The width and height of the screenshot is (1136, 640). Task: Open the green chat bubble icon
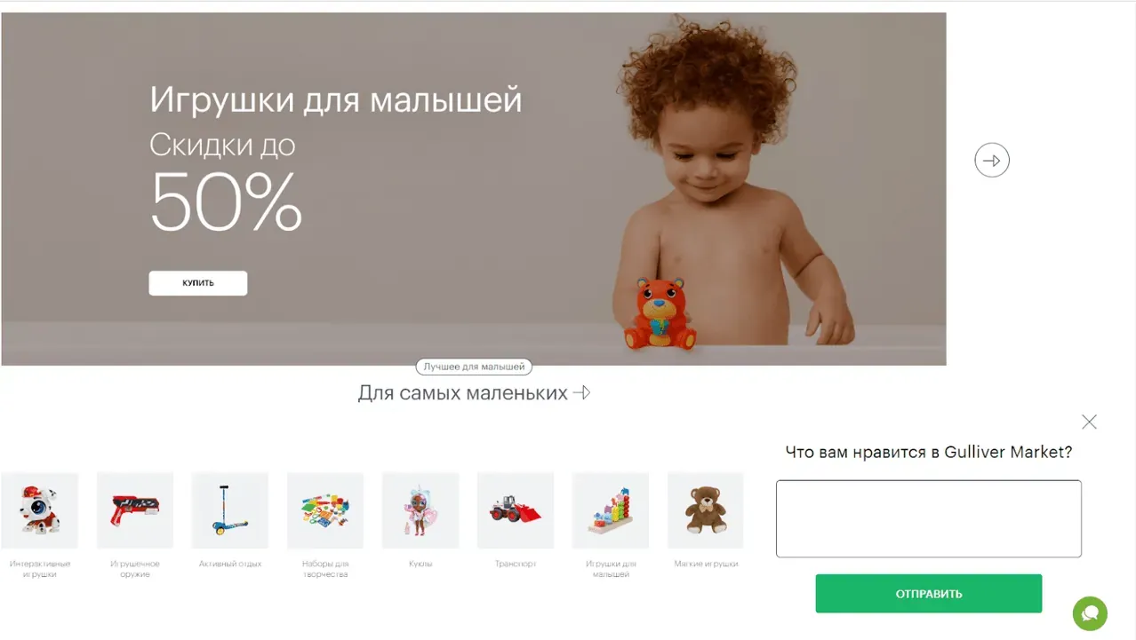coord(1090,613)
